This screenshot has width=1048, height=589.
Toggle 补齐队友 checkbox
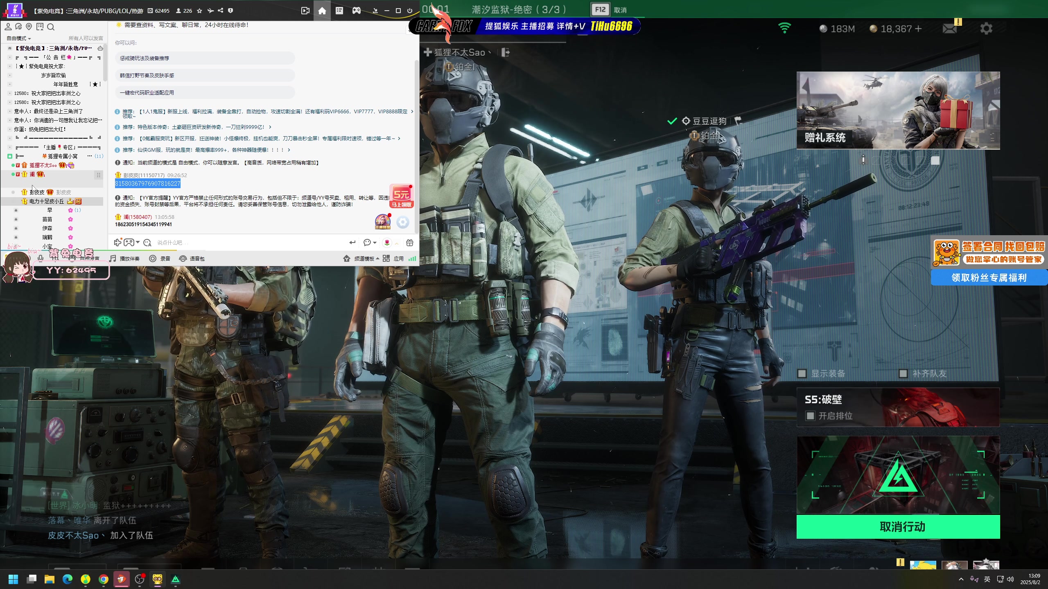click(x=903, y=373)
